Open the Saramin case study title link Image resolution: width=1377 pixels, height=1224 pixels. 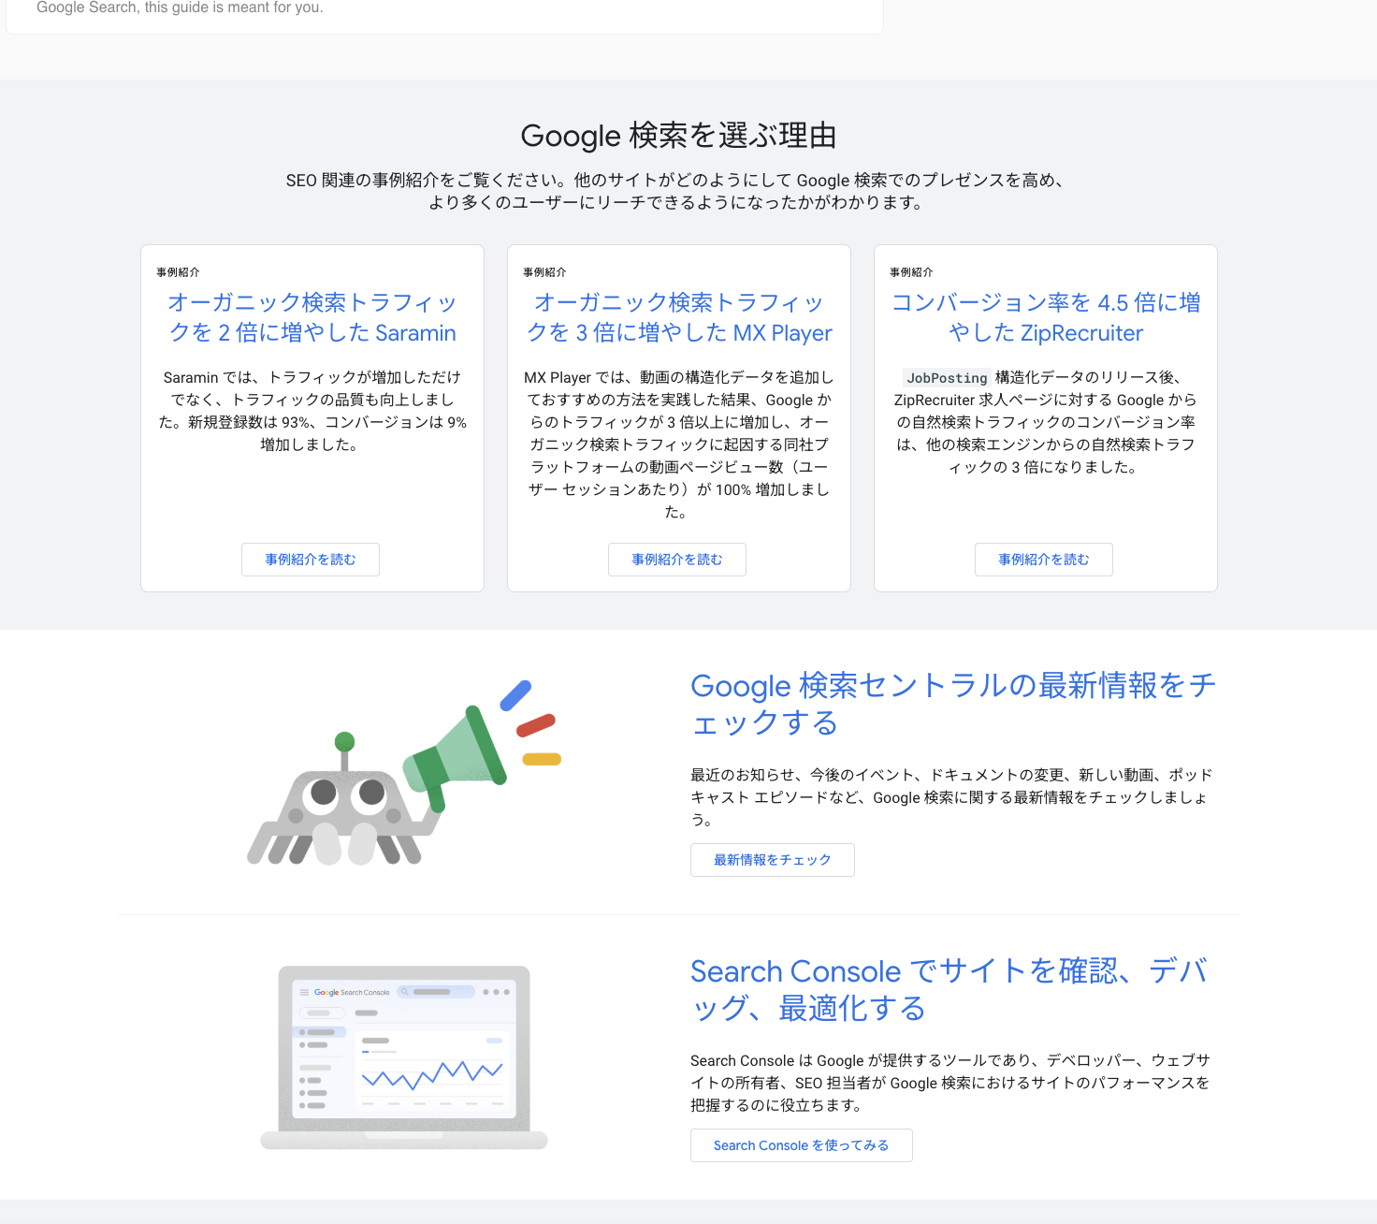[312, 317]
